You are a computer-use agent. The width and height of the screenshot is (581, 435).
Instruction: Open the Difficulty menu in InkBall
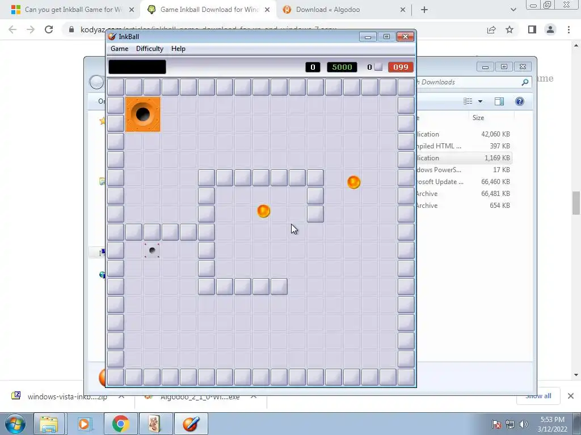tap(150, 49)
